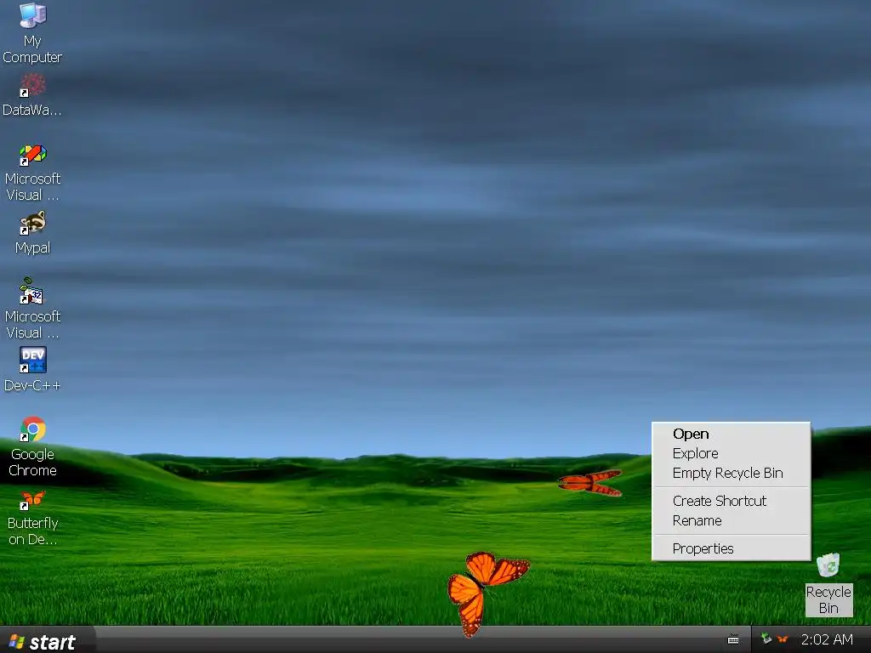The image size is (871, 653).
Task: Select the Google Chrome desktop shortcut
Action: coord(32,447)
